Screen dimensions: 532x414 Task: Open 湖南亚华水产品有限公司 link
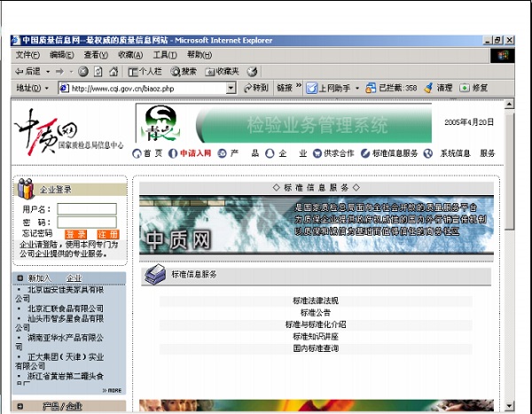pos(59,342)
